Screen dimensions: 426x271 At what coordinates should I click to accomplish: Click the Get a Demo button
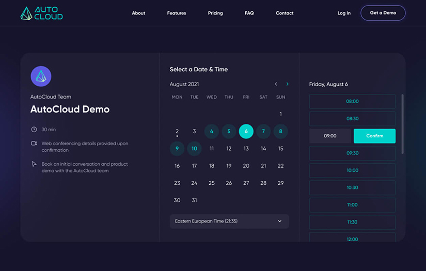point(383,13)
